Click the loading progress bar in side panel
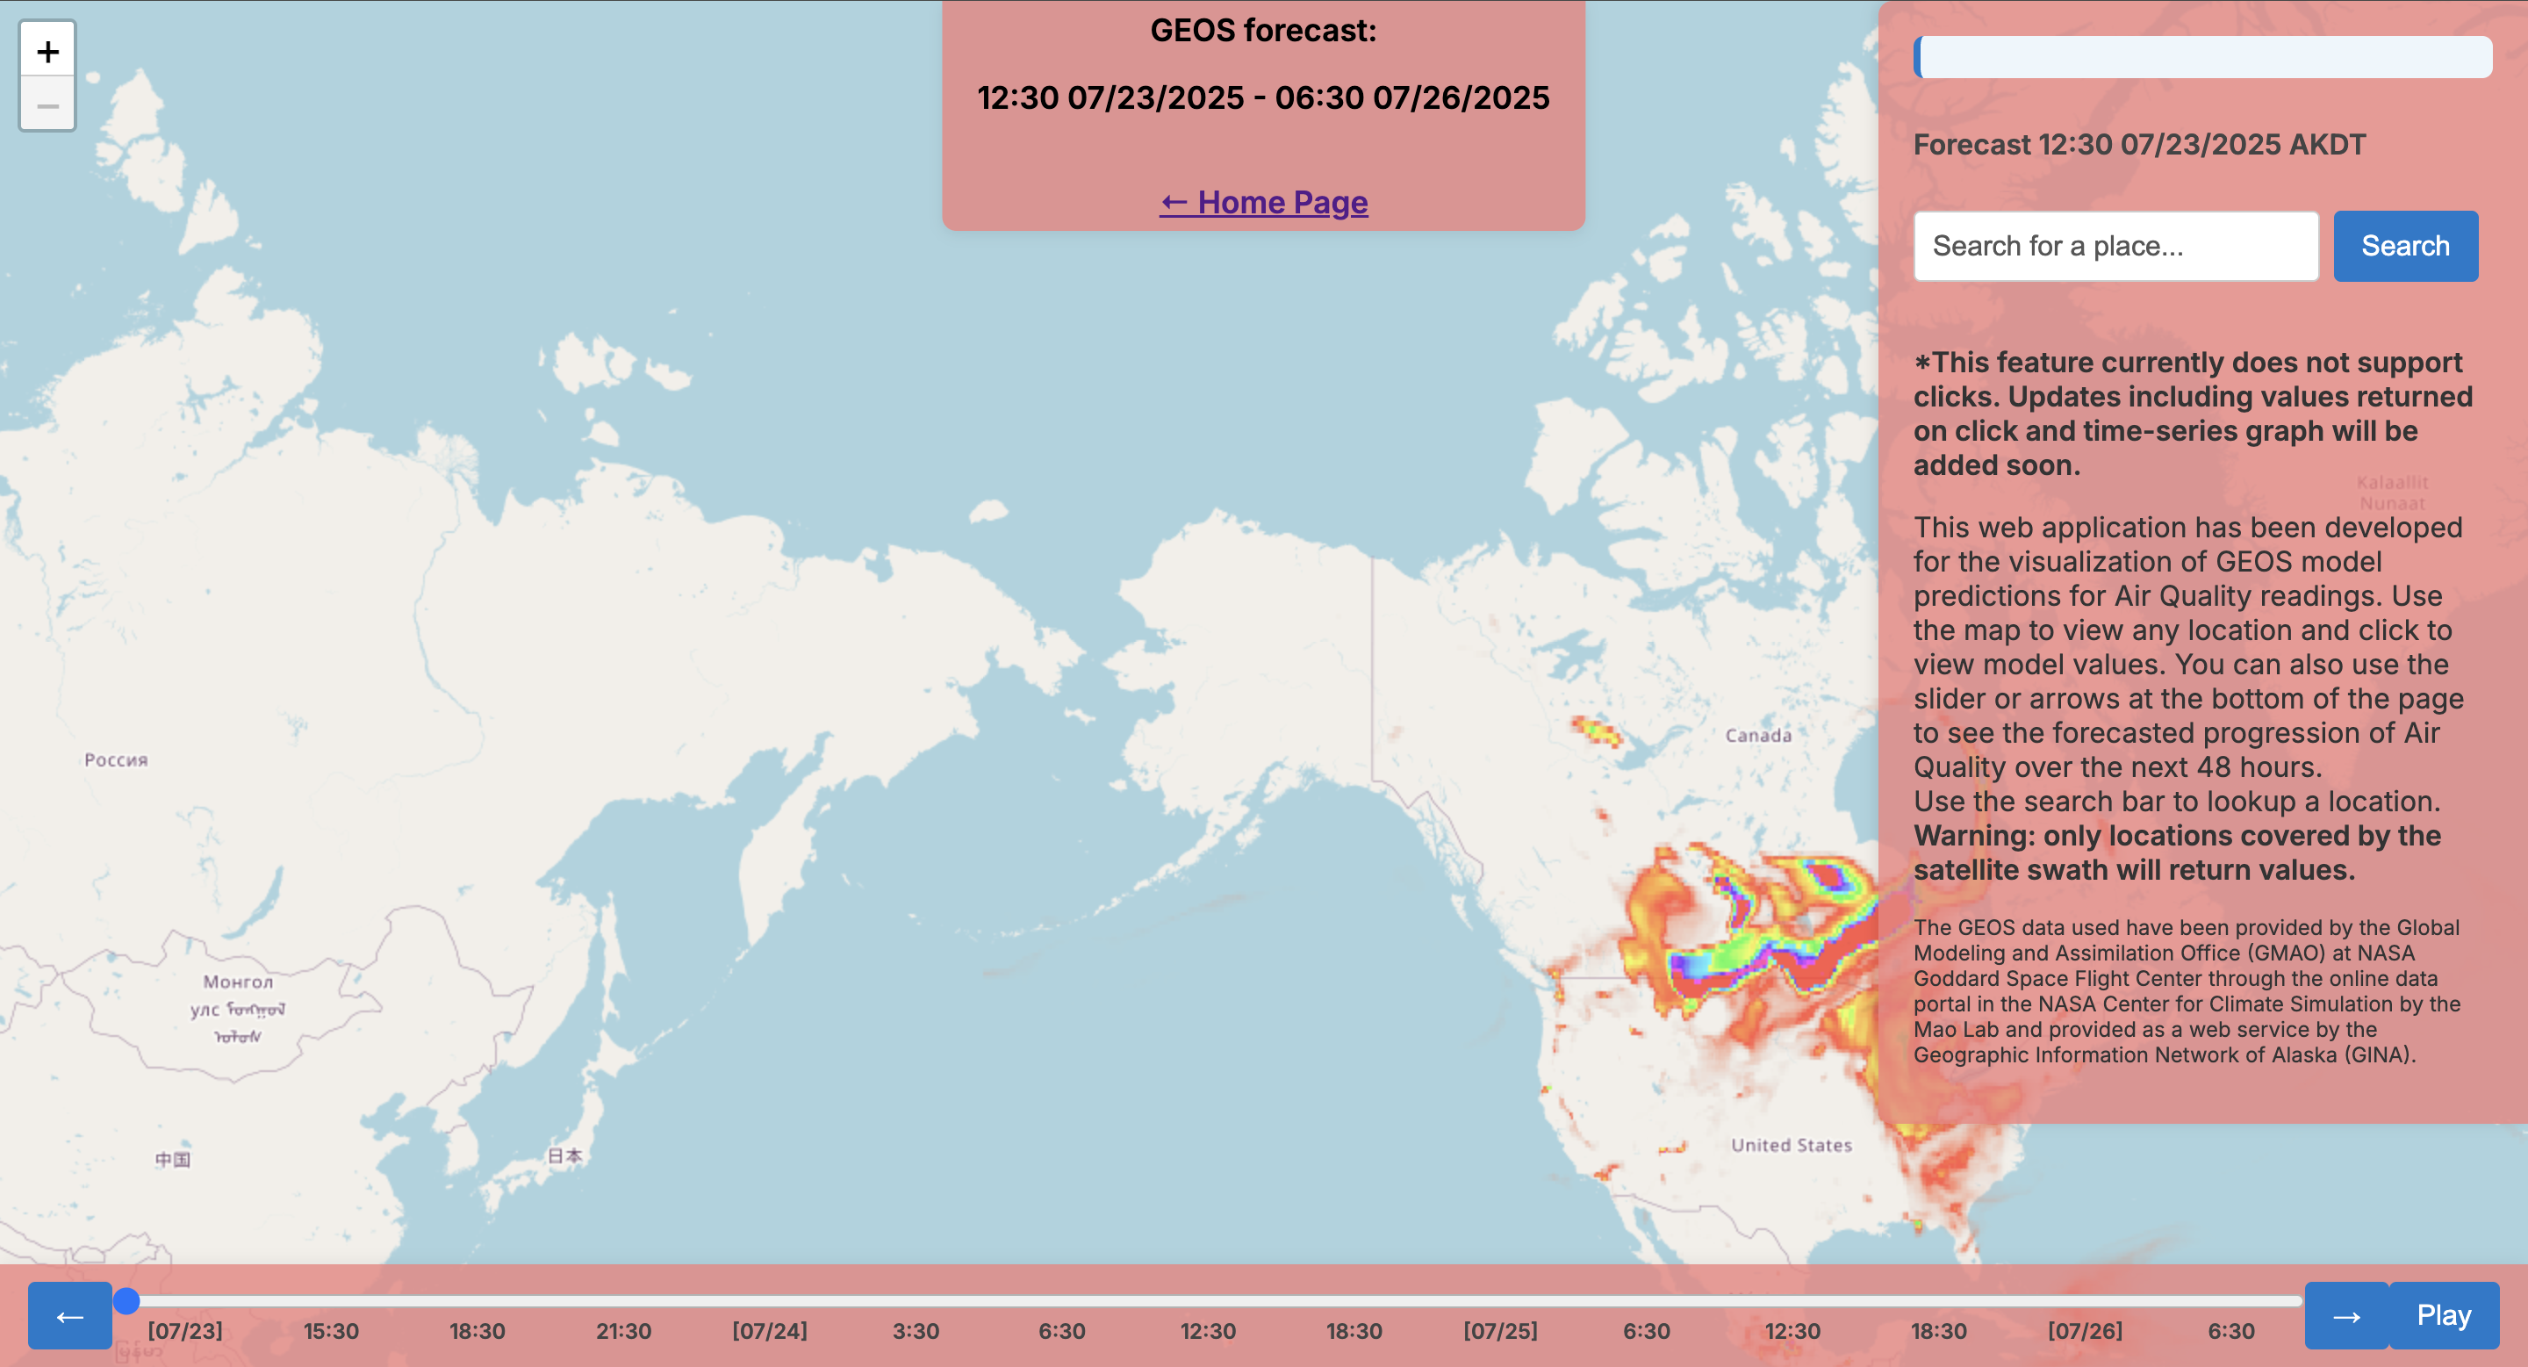Viewport: 2528px width, 1367px height. [x=2202, y=57]
